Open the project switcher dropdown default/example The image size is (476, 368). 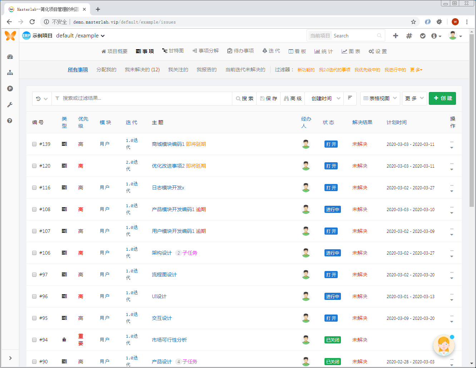[80, 36]
